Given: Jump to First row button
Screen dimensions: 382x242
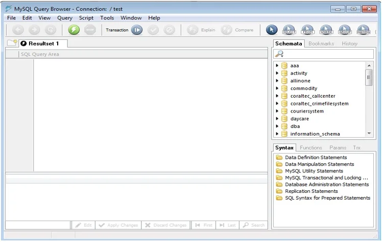Looking at the screenshot, I should pos(204,225).
